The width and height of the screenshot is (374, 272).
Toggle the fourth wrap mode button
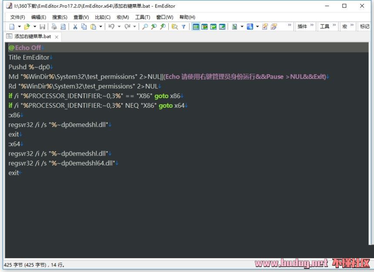tap(222, 27)
